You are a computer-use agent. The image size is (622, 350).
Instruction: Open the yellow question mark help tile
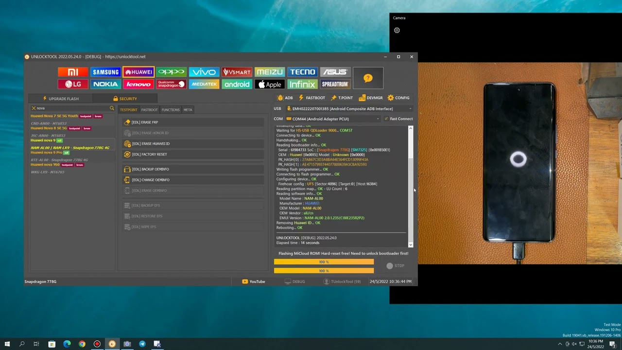pyautogui.click(x=368, y=78)
